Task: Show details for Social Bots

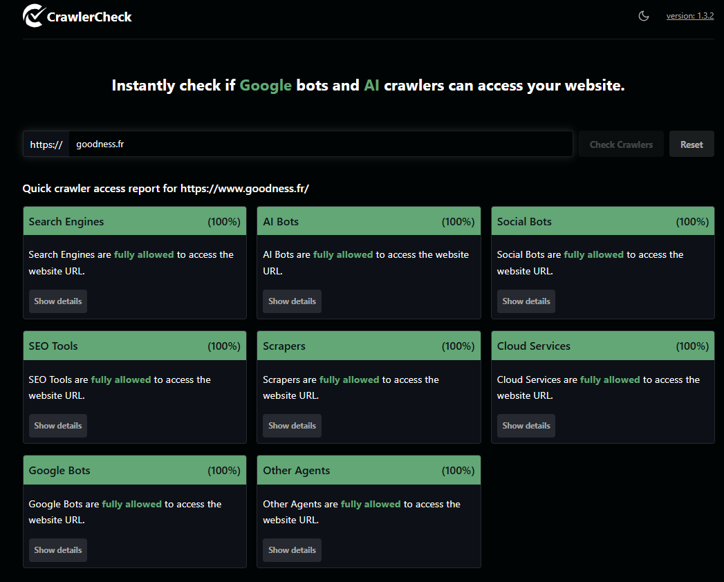Action: [x=526, y=301]
